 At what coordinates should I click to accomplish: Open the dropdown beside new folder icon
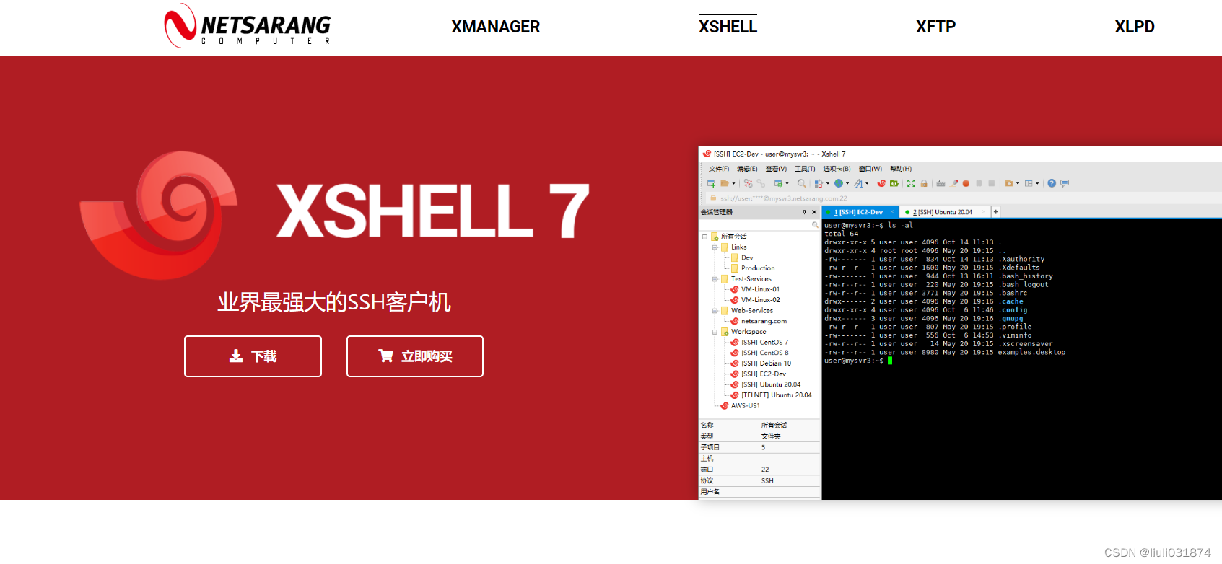coord(1018,183)
